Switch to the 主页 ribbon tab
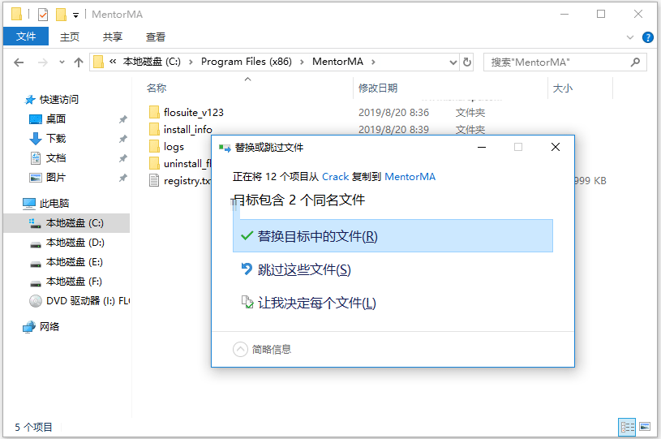The image size is (661, 439). tap(70, 37)
